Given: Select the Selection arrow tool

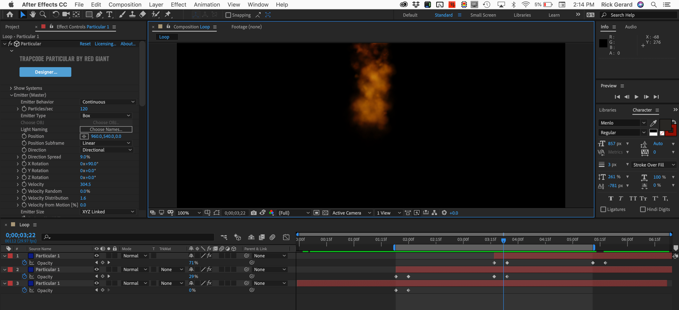Looking at the screenshot, I should click(x=23, y=15).
